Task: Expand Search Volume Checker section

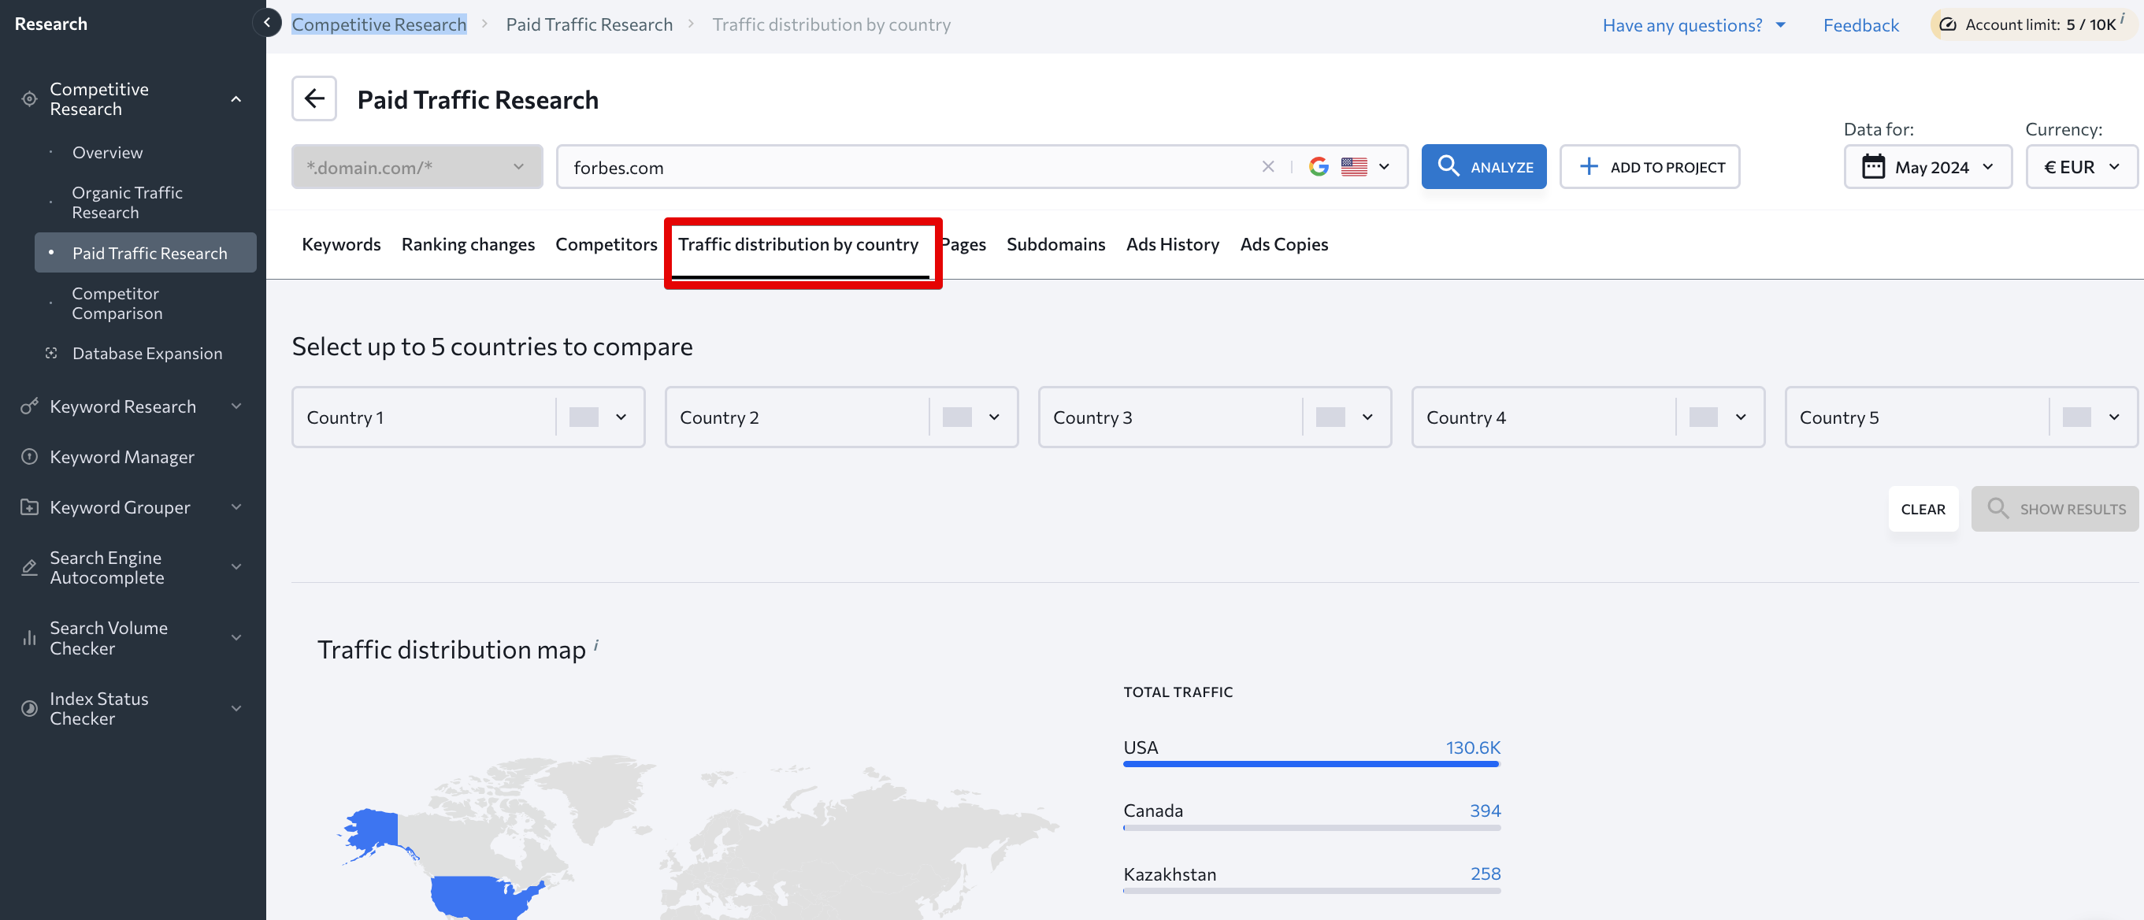Action: click(236, 638)
